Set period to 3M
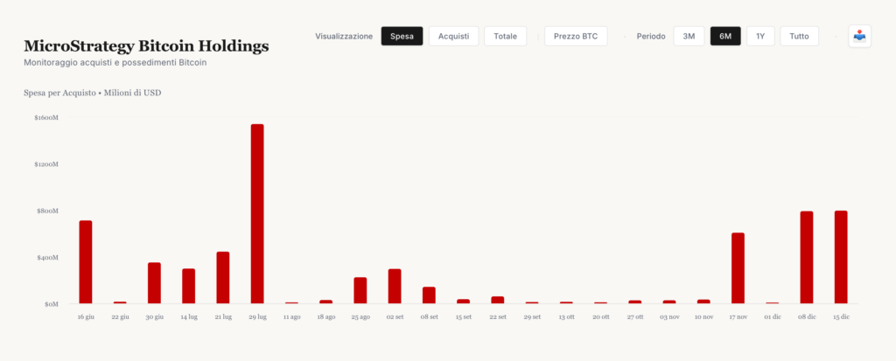The height and width of the screenshot is (361, 896). 689,36
